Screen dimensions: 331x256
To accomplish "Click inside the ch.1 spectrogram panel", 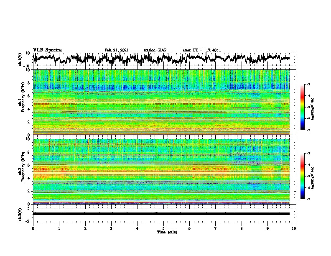I will pos(161,102).
